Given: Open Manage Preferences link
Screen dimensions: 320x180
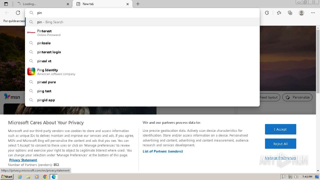Looking at the screenshot, I should pyautogui.click(x=280, y=158).
